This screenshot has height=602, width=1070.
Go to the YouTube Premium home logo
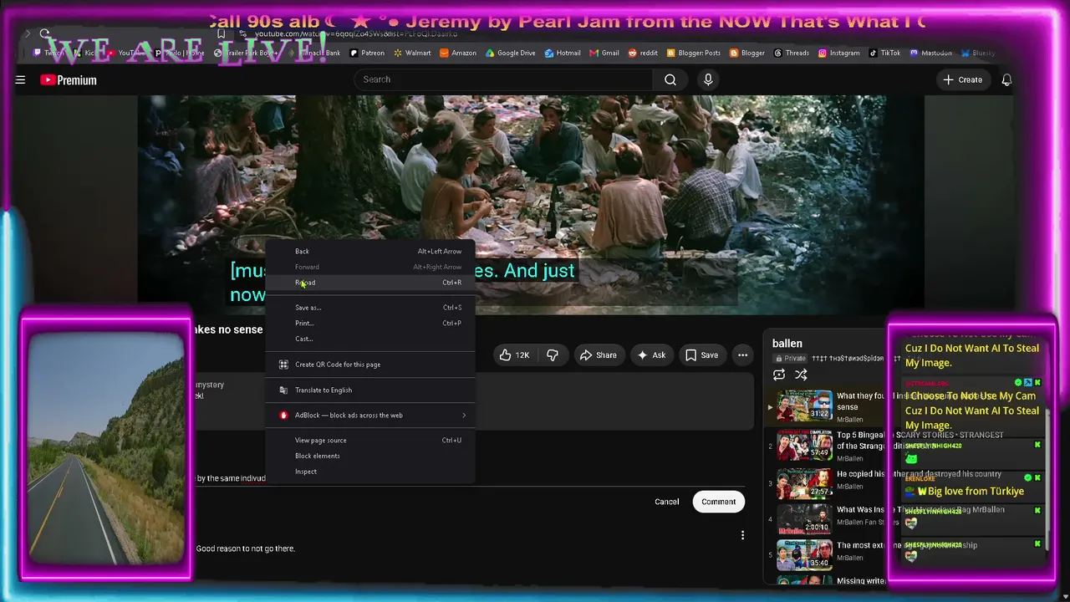[69, 80]
